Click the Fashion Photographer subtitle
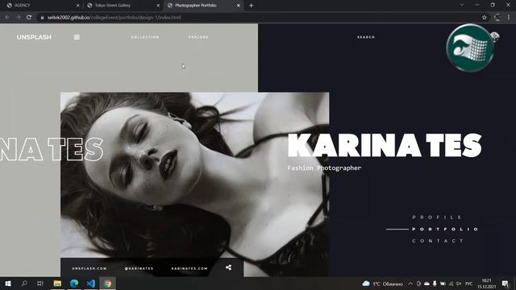This screenshot has width=516, height=290. 324,168
